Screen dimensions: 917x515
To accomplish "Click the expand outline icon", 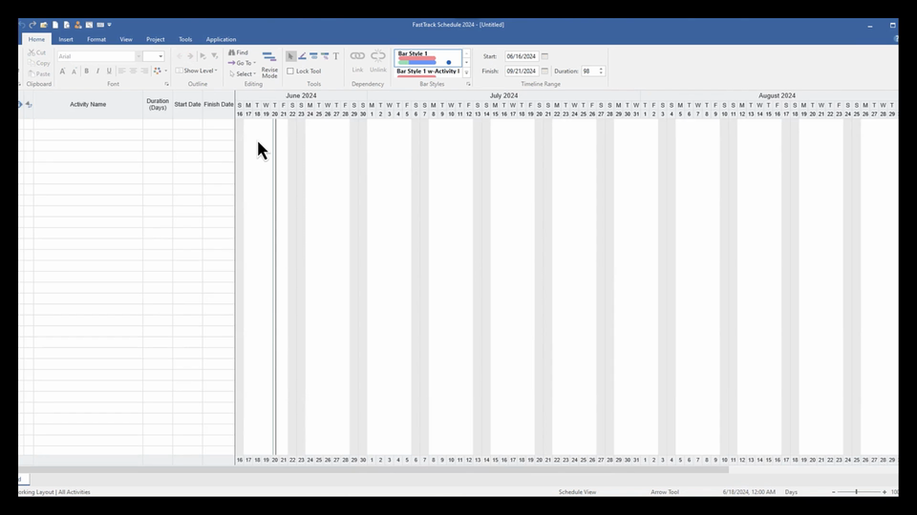I will 203,56.
